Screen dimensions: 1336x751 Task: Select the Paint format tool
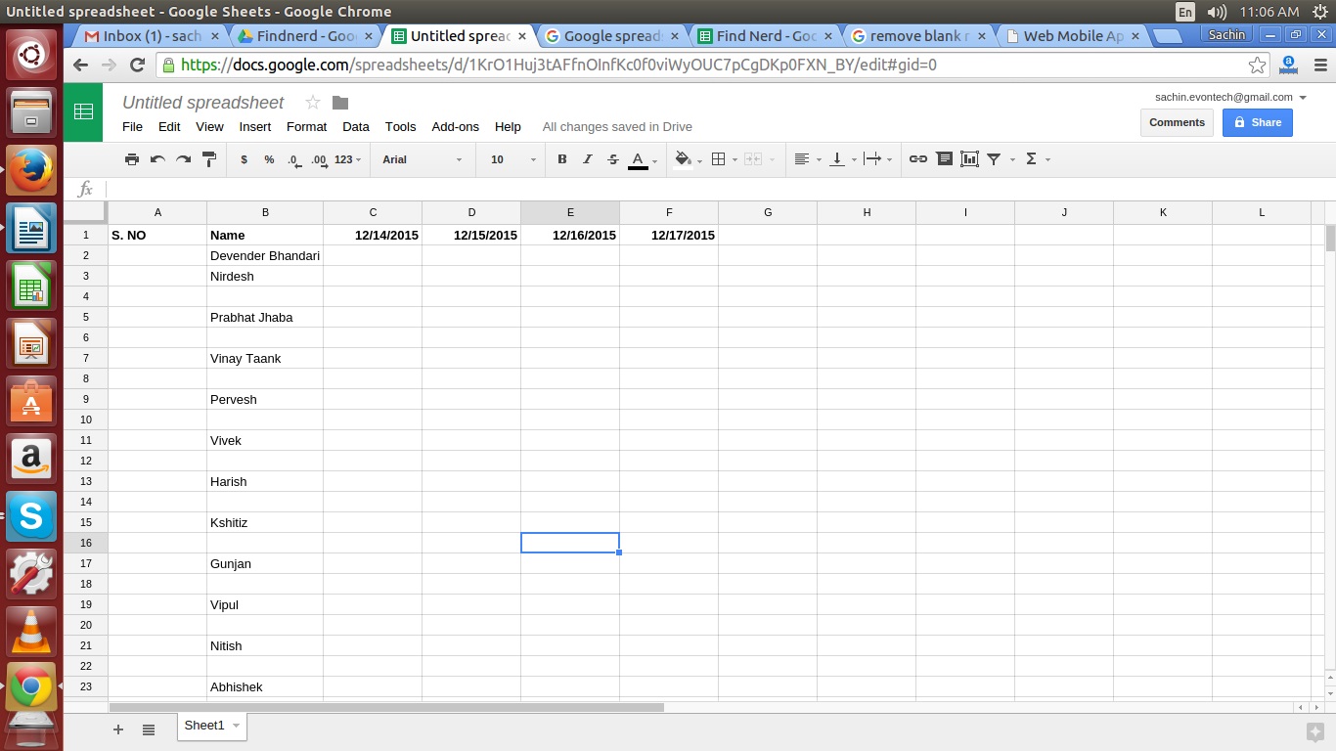pyautogui.click(x=208, y=159)
